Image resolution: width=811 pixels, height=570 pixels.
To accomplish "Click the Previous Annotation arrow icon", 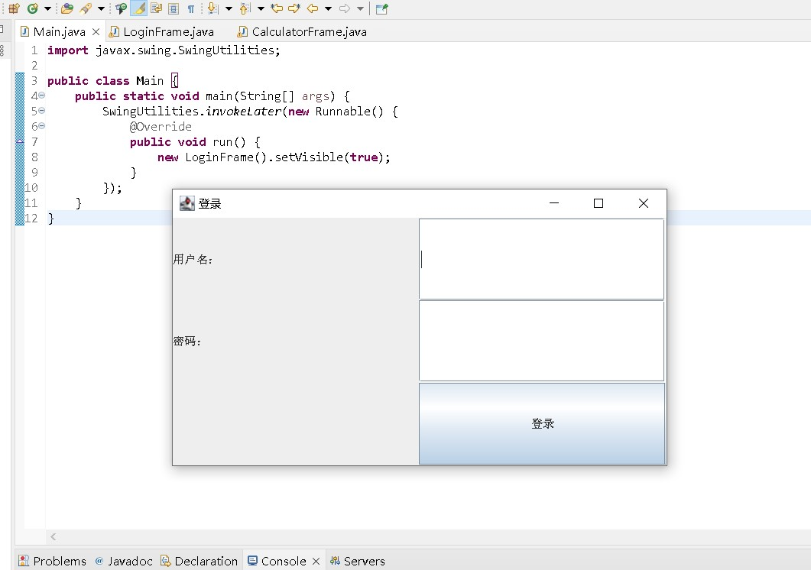I will (245, 8).
